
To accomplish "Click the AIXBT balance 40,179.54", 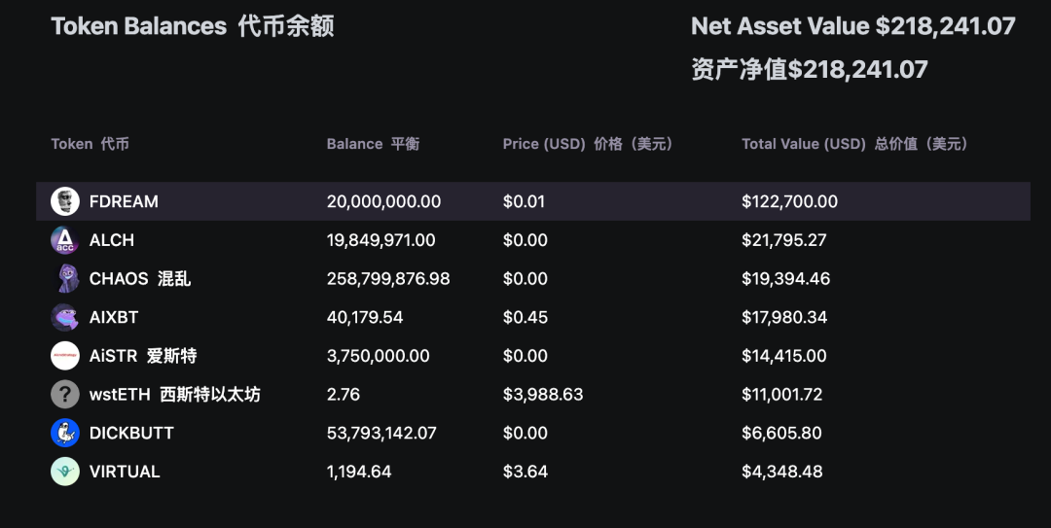I will click(365, 317).
